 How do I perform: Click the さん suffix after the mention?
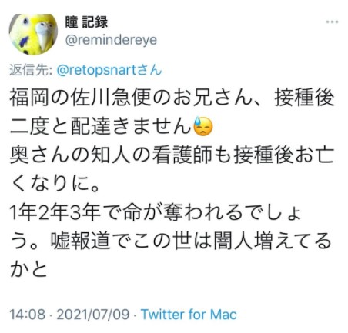pos(149,70)
